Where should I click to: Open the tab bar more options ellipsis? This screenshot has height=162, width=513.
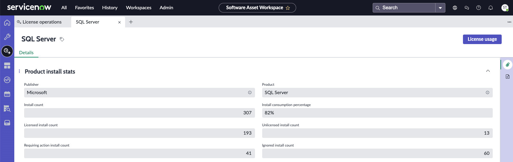509,22
